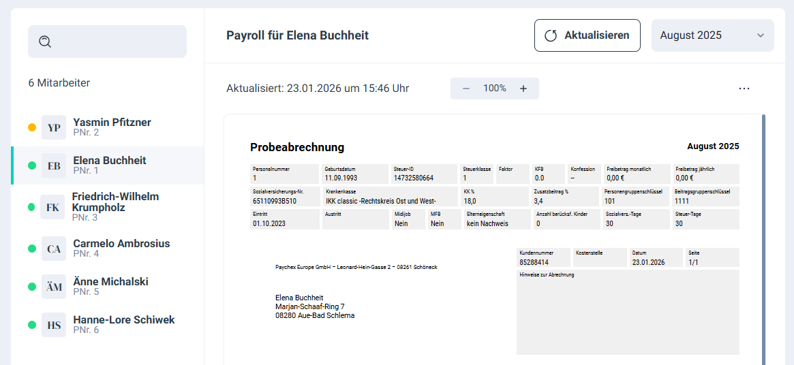Screen dimensions: 794x365
Task: Click the zoom out minus icon
Action: point(466,89)
